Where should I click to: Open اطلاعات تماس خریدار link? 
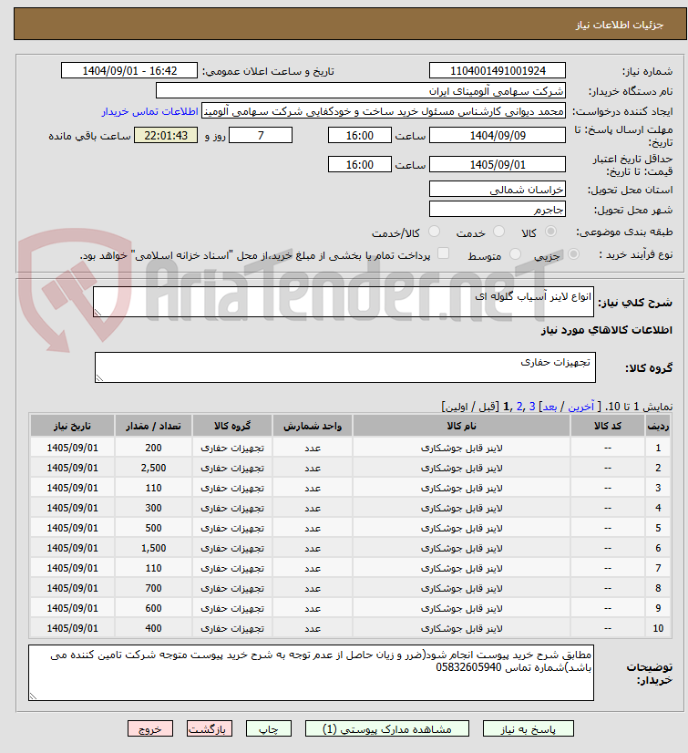[x=149, y=111]
